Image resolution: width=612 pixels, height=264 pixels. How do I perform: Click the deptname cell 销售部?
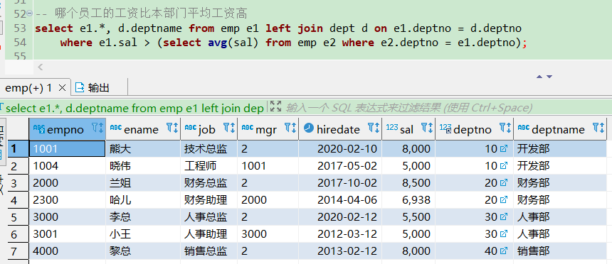tap(560, 251)
